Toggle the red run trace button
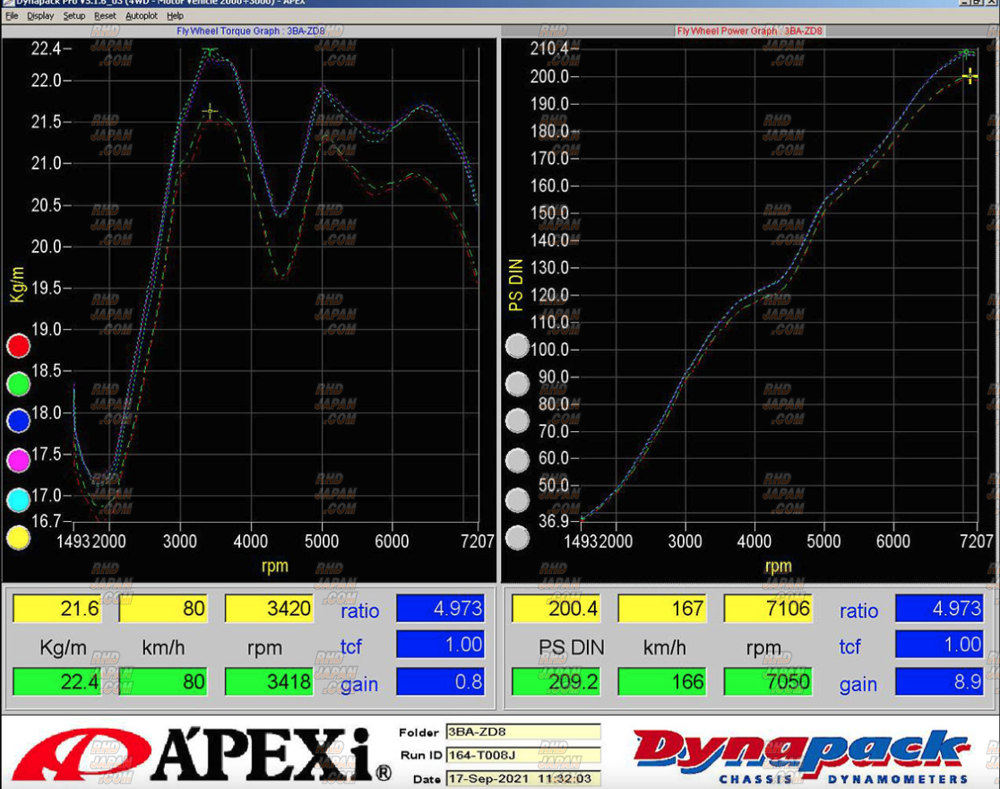 (x=19, y=345)
